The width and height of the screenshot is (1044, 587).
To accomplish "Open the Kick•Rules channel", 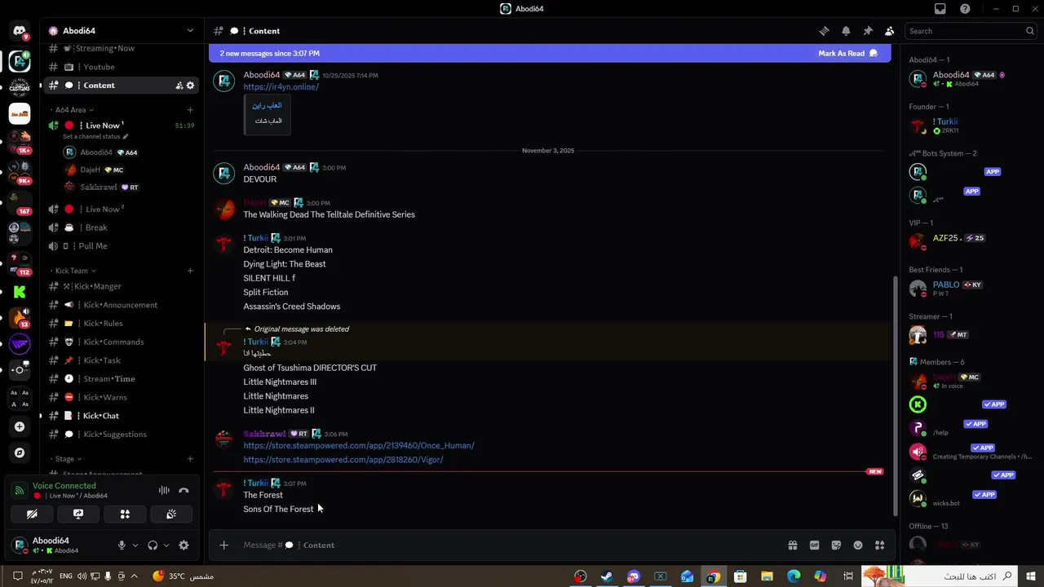I will point(122,324).
